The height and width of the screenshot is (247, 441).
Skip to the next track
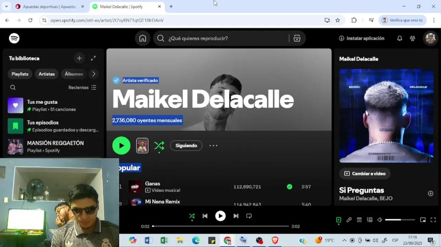click(236, 216)
